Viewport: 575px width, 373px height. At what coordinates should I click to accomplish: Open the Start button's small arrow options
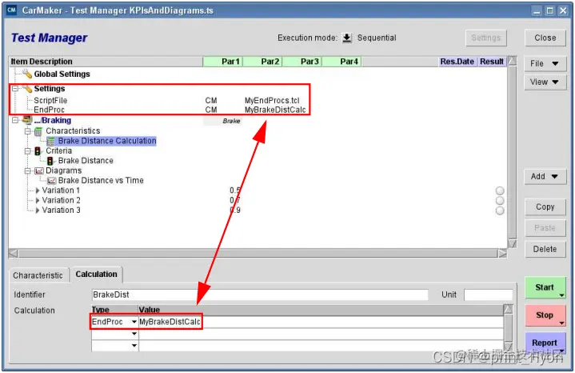click(x=561, y=295)
